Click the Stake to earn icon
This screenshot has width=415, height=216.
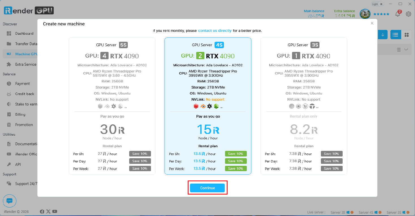tap(9, 104)
